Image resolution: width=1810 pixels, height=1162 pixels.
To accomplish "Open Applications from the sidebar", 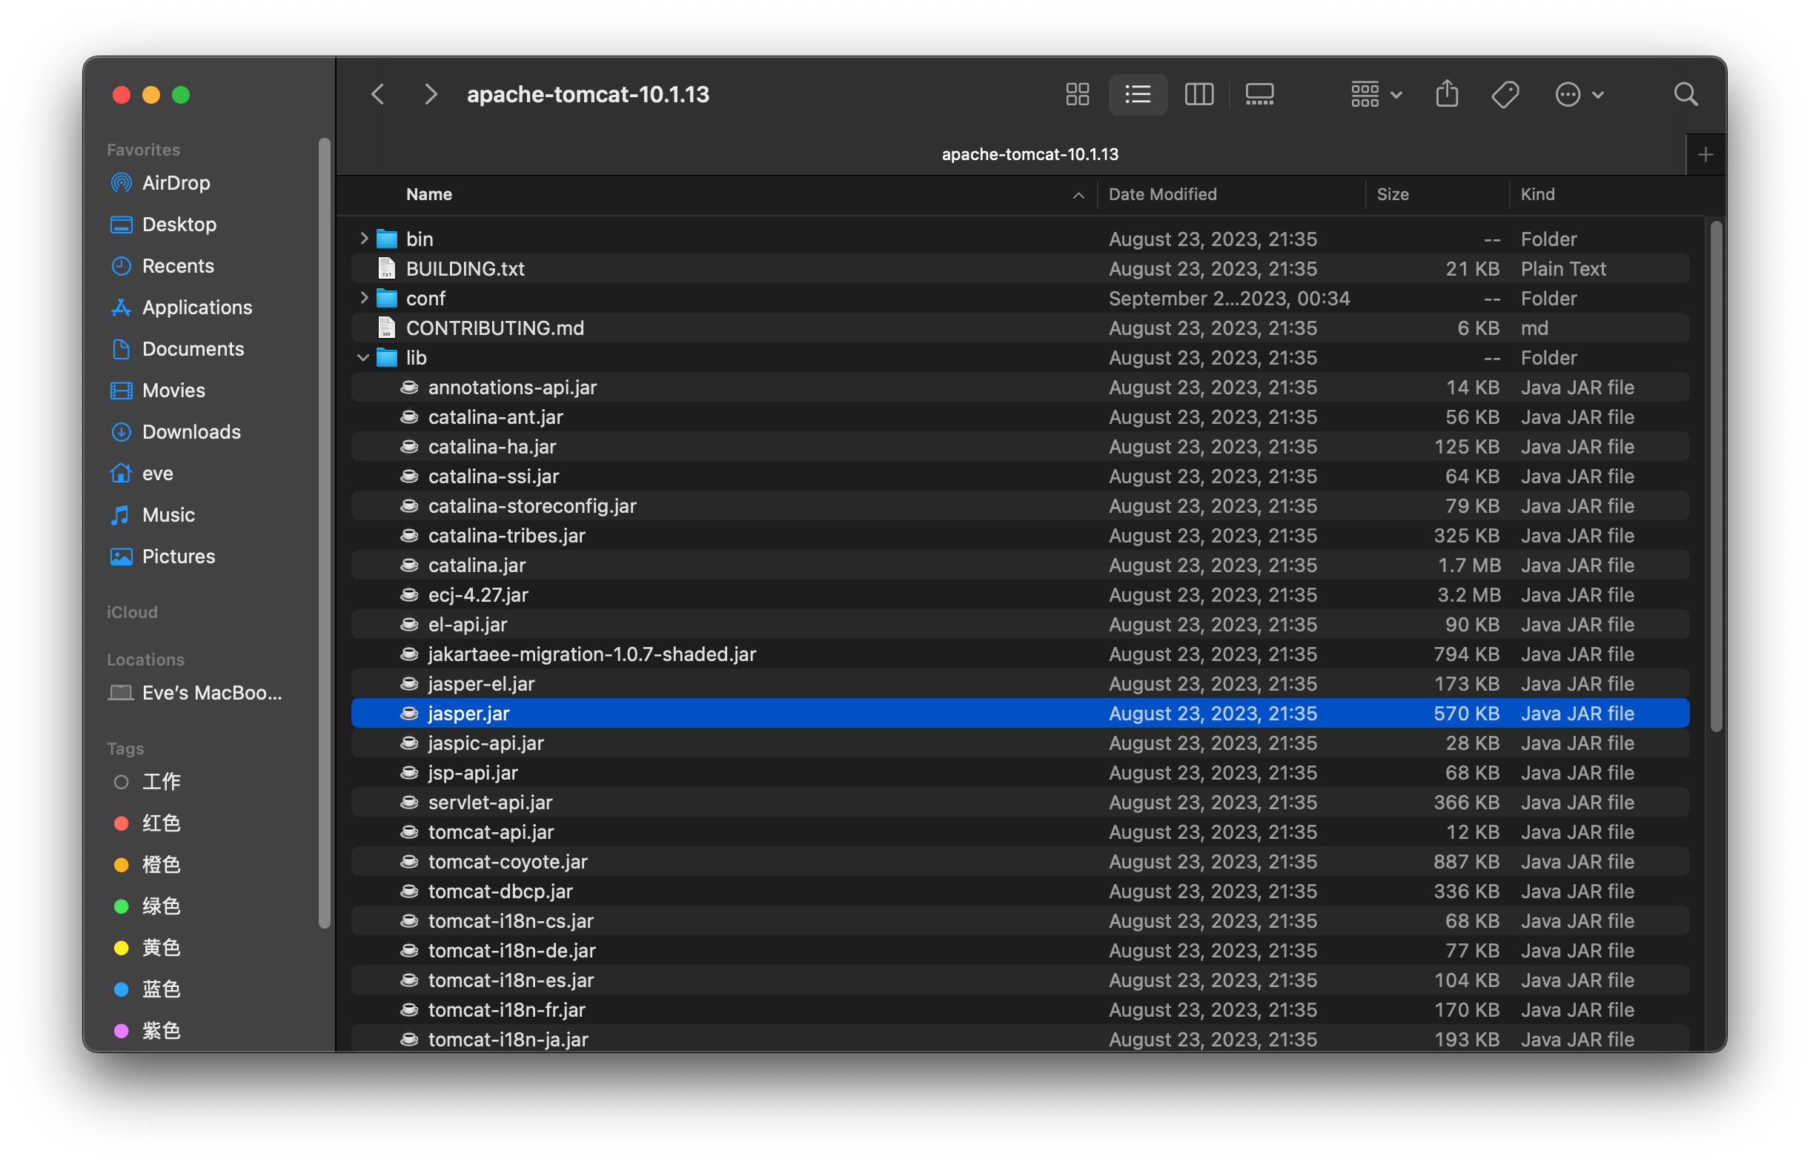I will click(196, 307).
